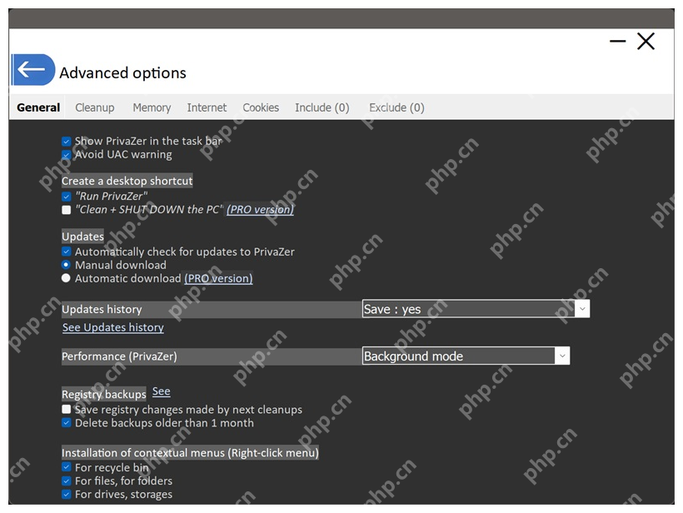The image size is (683, 513).
Task: Open the Include (0) tab
Action: [322, 107]
